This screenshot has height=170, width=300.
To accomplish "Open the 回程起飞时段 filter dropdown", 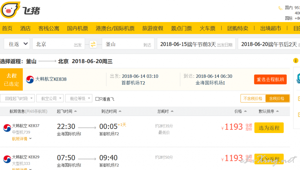I will pos(17,98).
